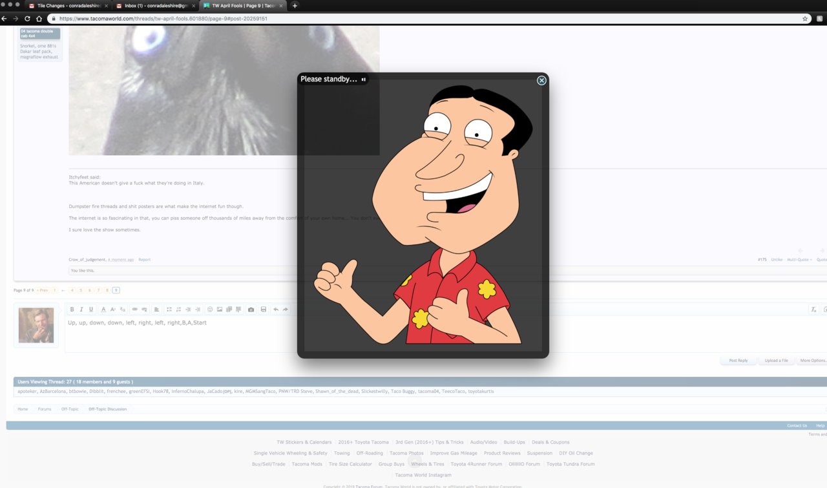Redo edit in reply editor

coord(286,310)
